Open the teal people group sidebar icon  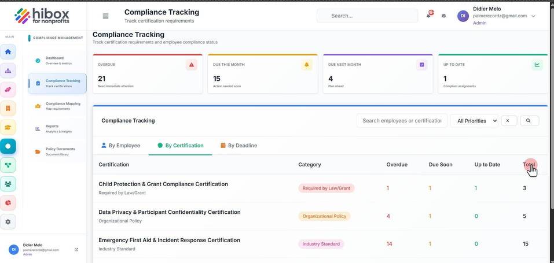(8, 184)
